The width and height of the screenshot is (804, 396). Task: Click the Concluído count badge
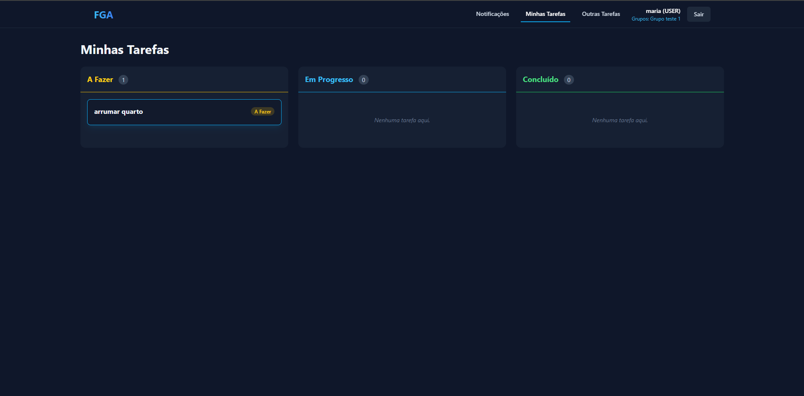click(x=569, y=80)
